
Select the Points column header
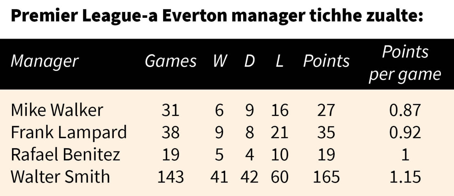(x=326, y=61)
